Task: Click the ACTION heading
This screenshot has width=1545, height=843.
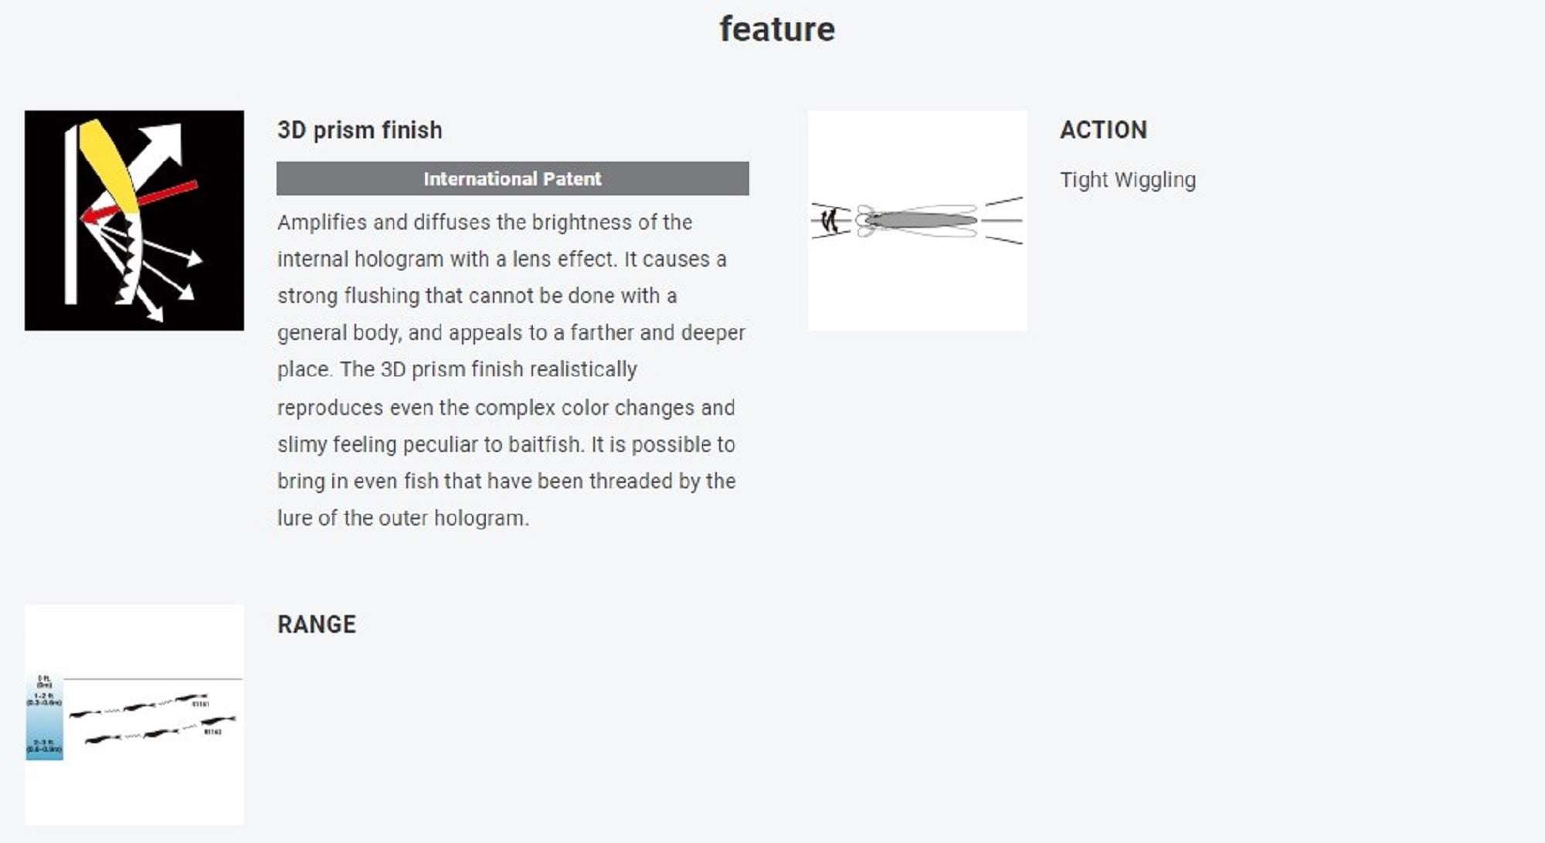Action: pyautogui.click(x=1103, y=130)
